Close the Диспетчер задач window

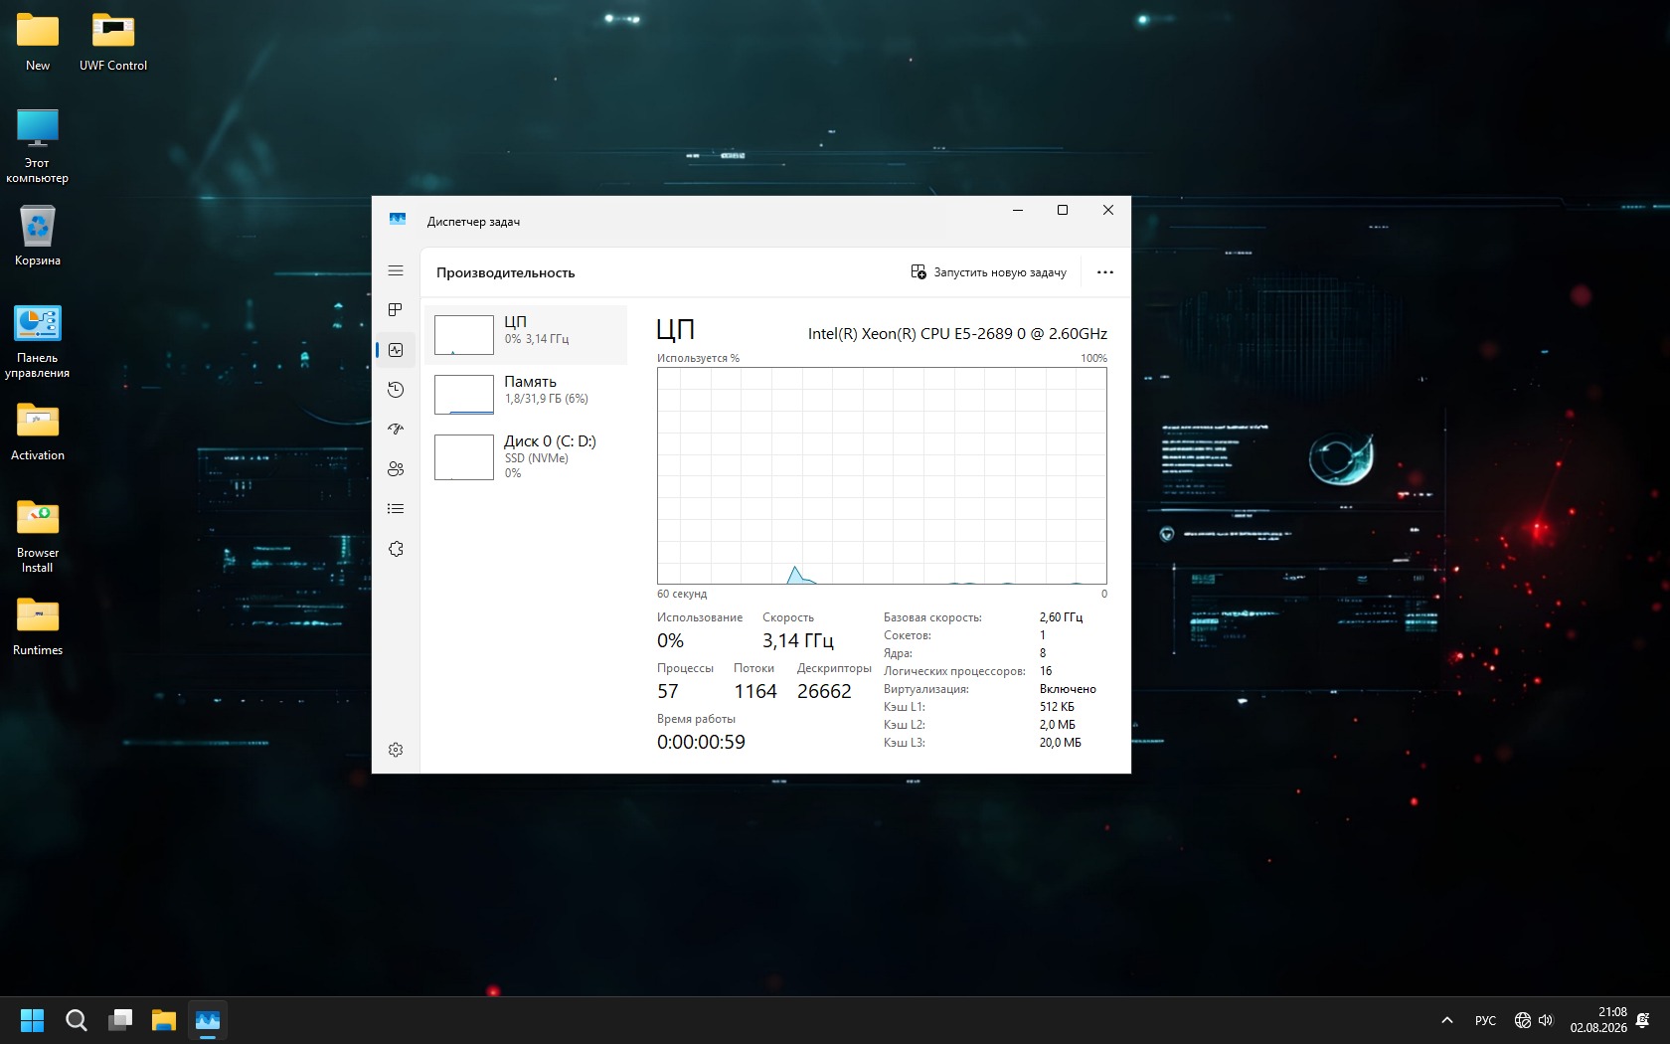point(1108,210)
